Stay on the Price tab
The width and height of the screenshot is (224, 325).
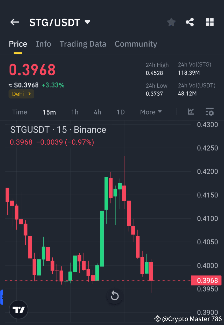pyautogui.click(x=18, y=44)
